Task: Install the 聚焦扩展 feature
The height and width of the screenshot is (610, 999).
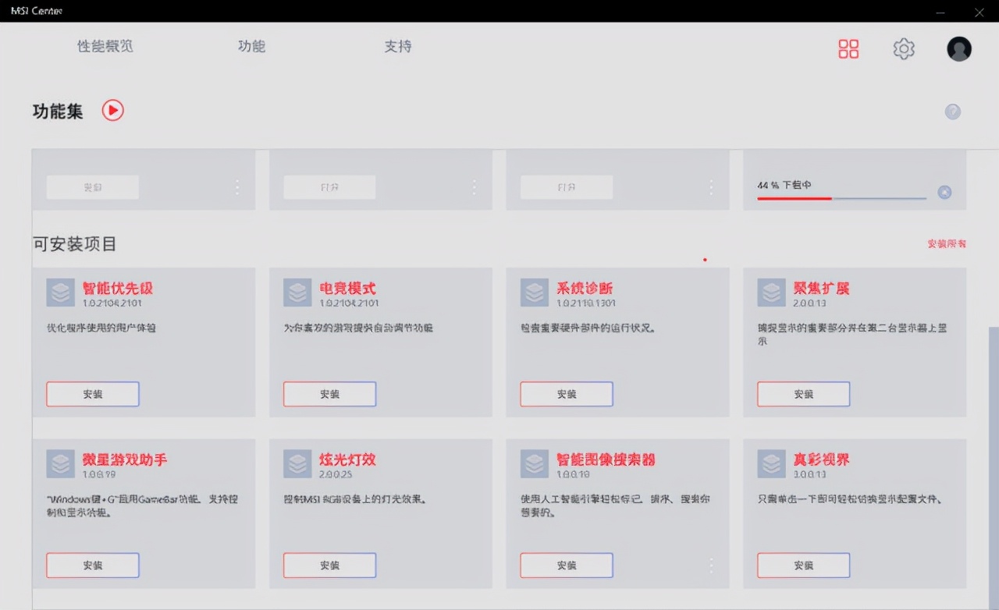Action: (804, 394)
